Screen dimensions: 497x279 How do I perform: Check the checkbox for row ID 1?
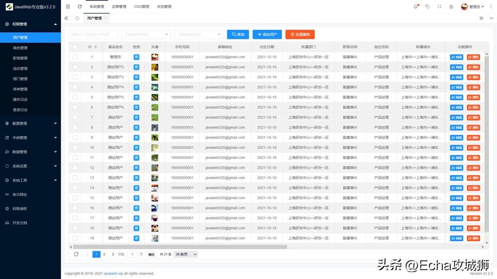point(75,57)
